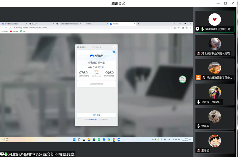The width and height of the screenshot is (238, 157).
Task: Click the Tencent Meeting icon on the taskbar
Action: pyautogui.click(x=119, y=140)
